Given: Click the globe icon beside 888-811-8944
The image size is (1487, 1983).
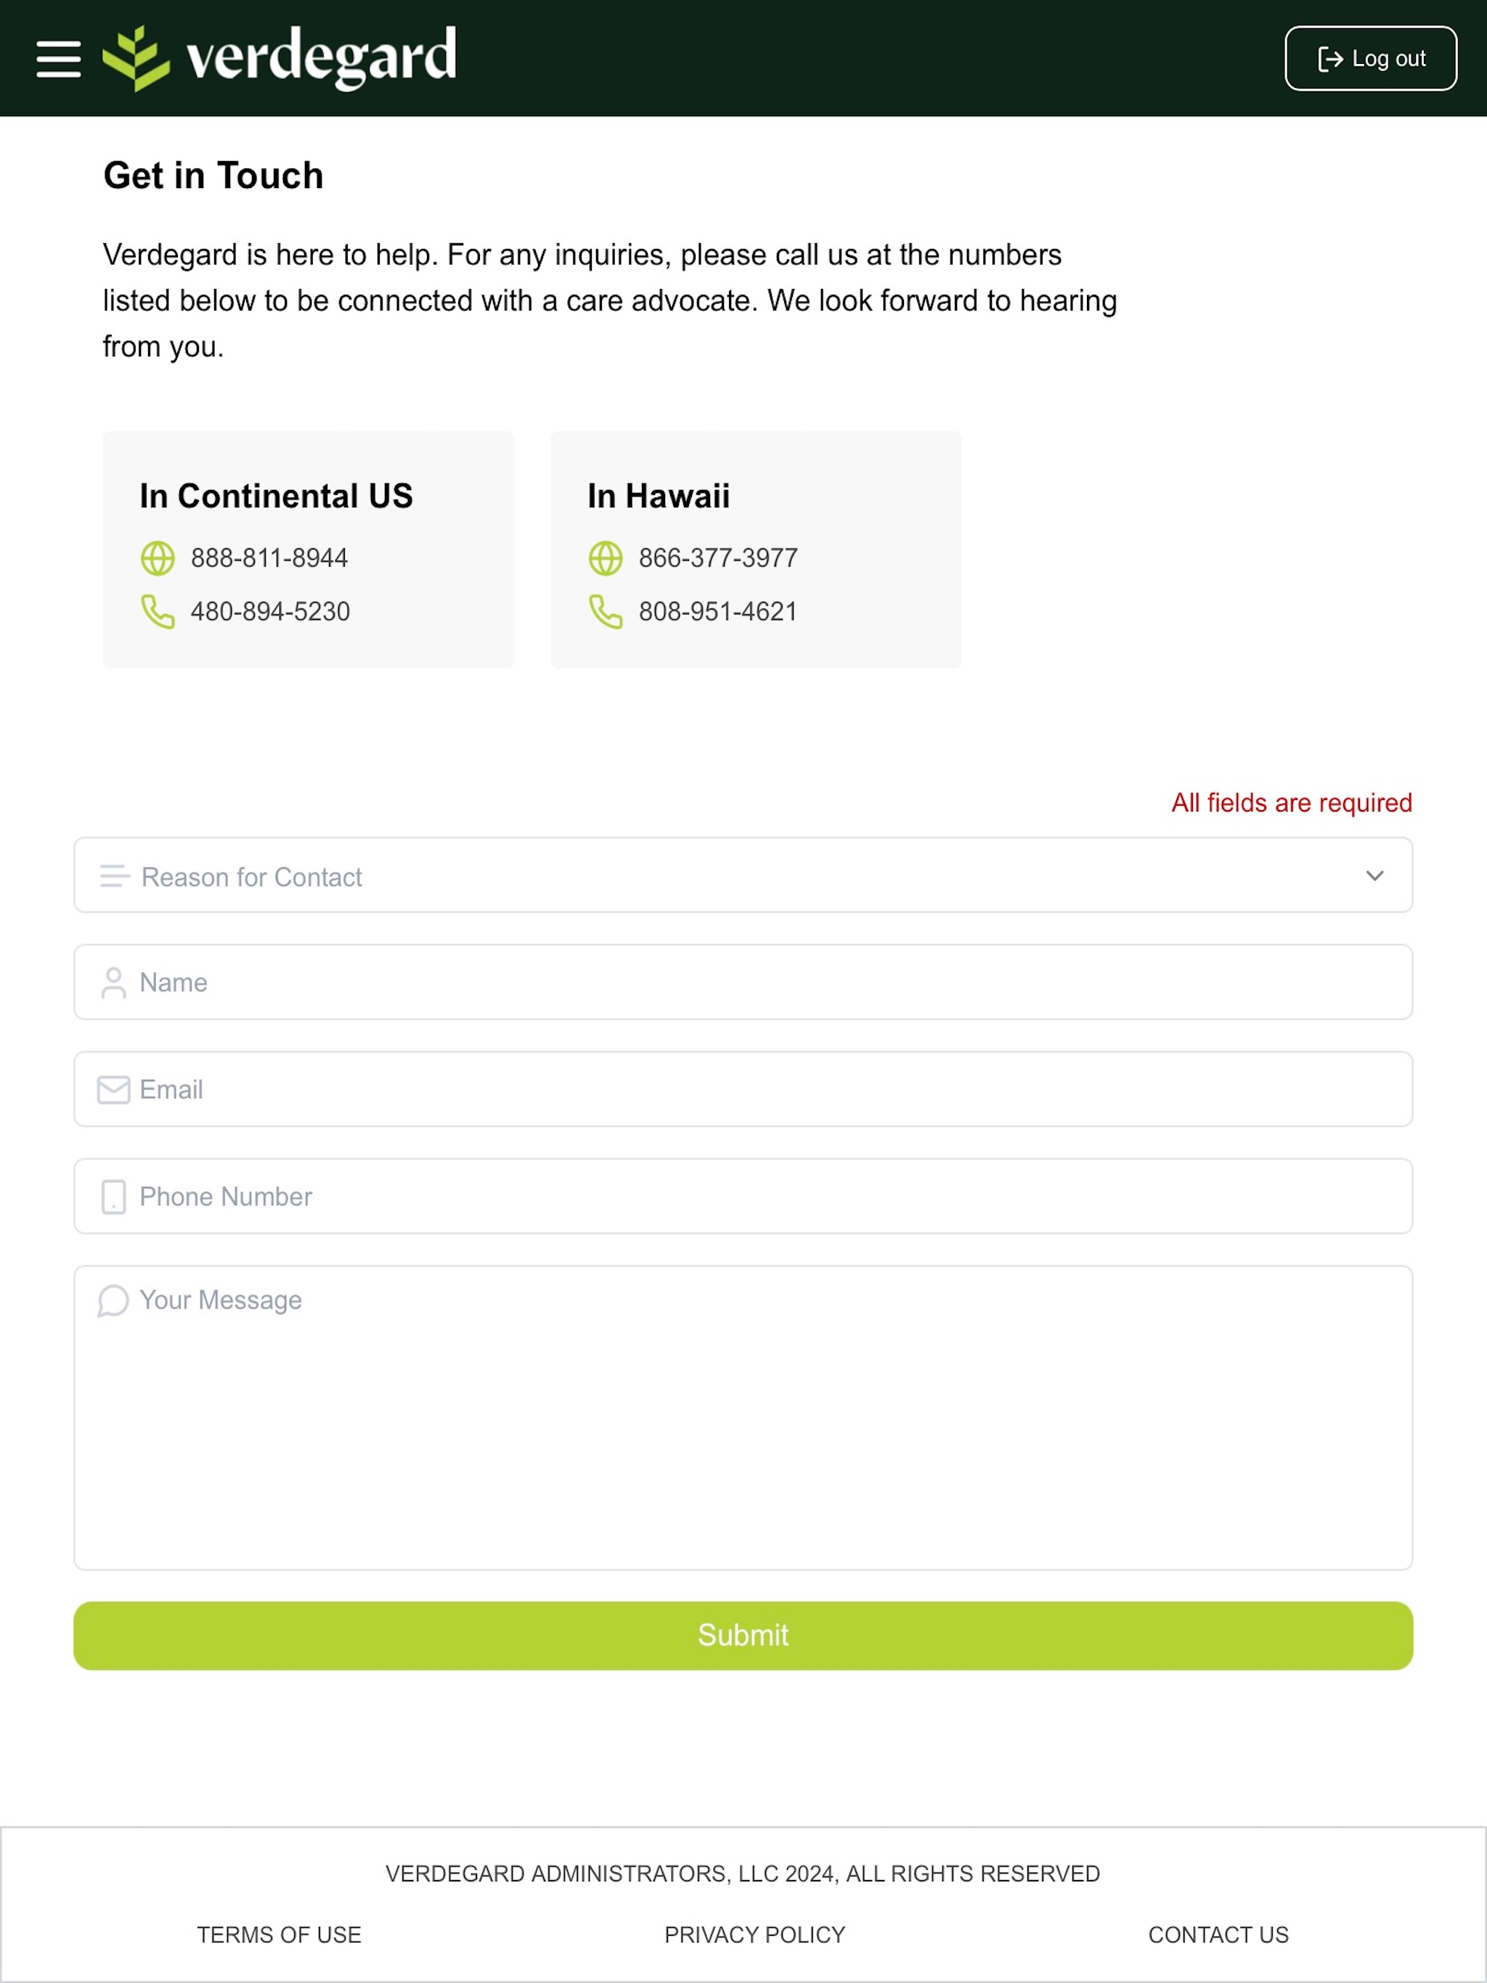Looking at the screenshot, I should (x=158, y=557).
